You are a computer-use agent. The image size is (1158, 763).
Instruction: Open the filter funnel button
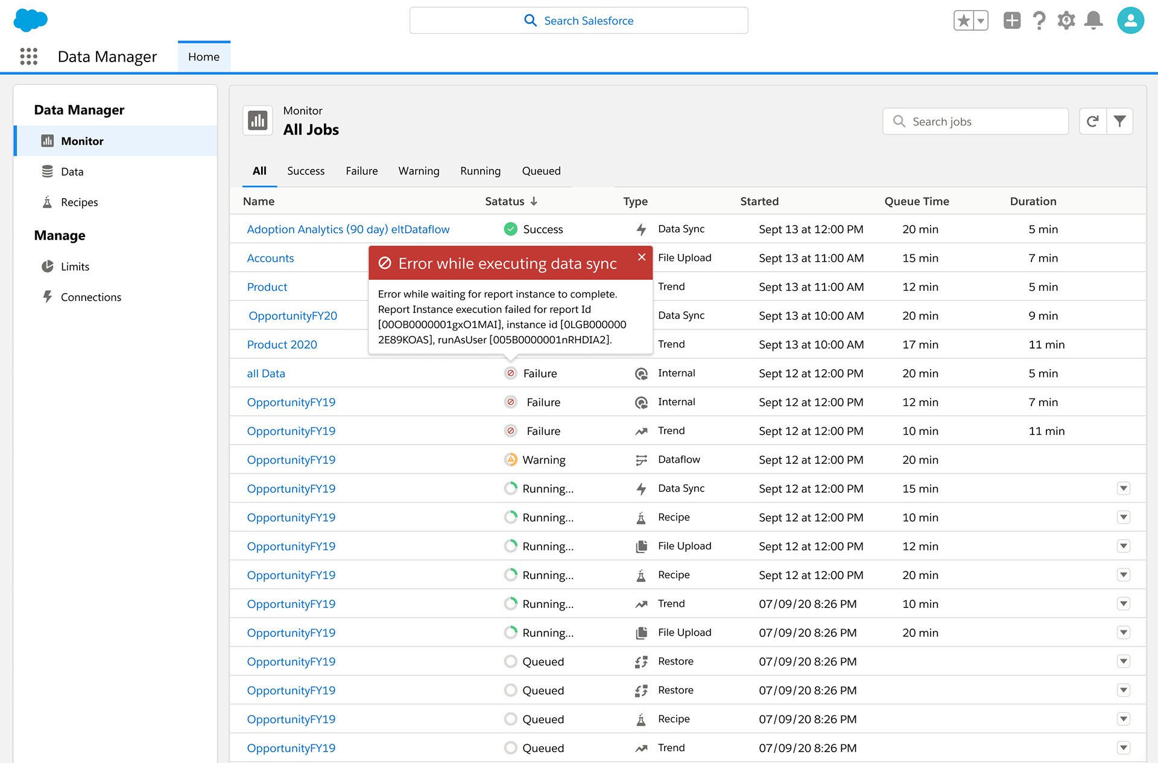[1119, 121]
